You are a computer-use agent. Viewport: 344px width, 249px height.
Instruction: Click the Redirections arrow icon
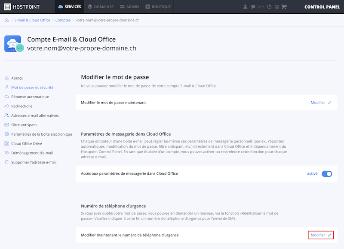point(7,106)
